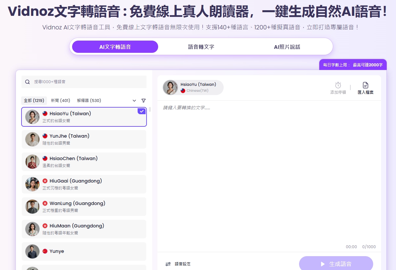Click the 每日字數上限 最高可達2000字 badge

pyautogui.click(x=353, y=65)
